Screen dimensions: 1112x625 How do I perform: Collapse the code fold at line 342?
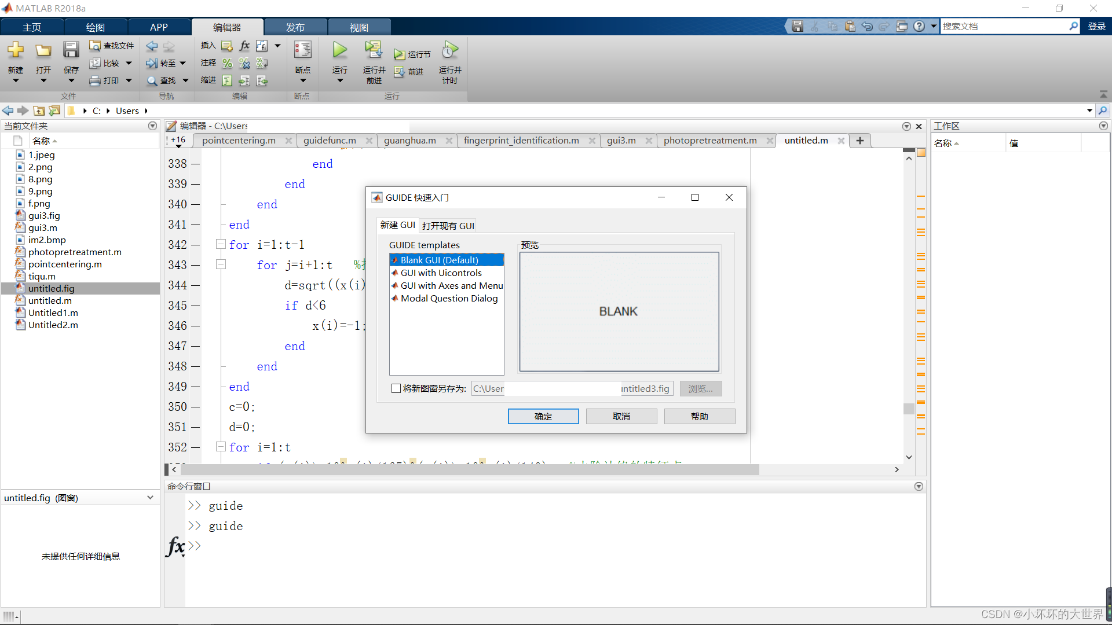click(221, 244)
